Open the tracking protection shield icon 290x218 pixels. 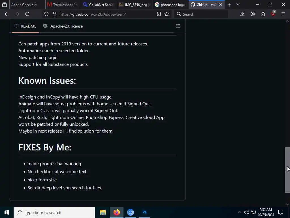46,14
